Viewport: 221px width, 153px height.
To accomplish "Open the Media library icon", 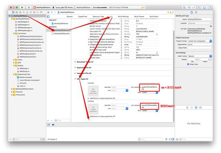I will (x=200, y=107).
